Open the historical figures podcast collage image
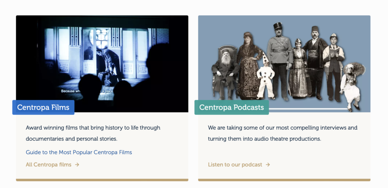The image size is (388, 188). [284, 64]
